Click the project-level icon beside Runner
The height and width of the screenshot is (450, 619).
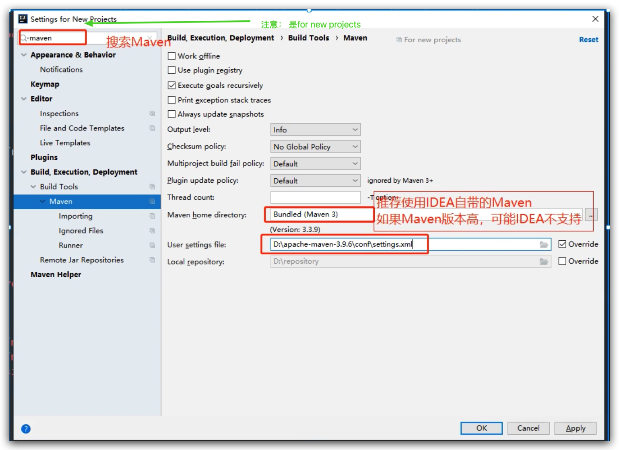pyautogui.click(x=152, y=245)
